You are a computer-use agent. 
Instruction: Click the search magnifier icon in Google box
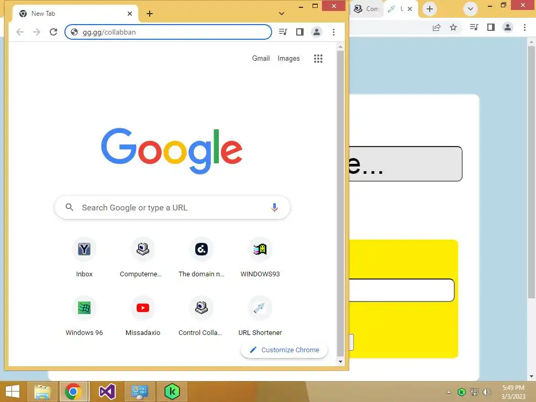click(70, 207)
